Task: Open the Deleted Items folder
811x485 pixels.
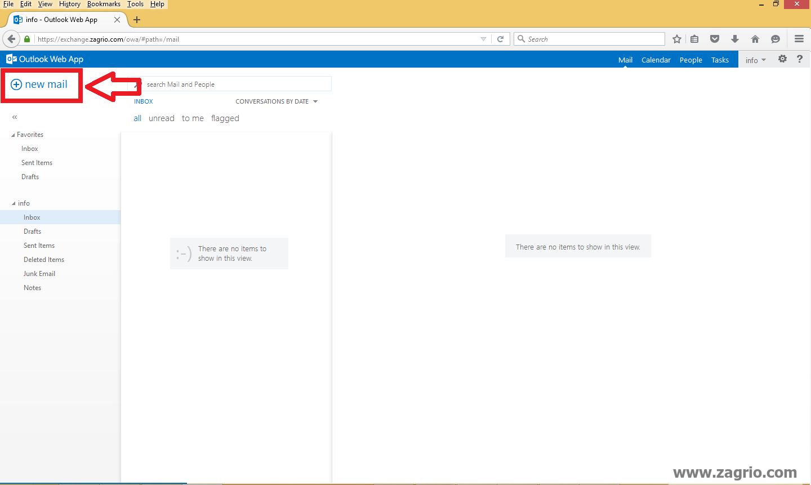Action: click(x=44, y=260)
